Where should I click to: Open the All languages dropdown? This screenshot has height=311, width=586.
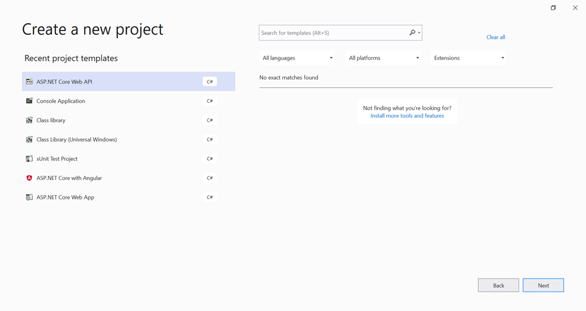297,58
